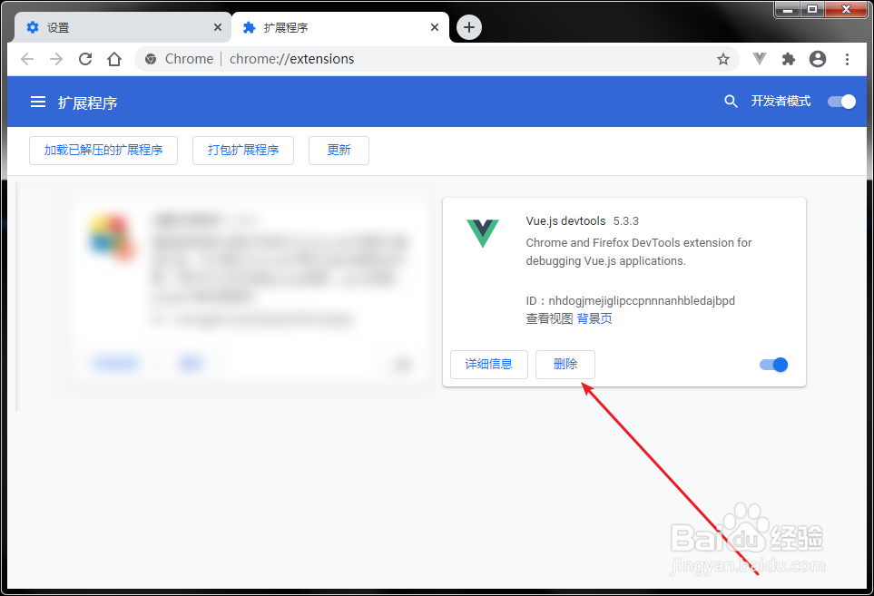Close the 扩展程序 tab
Image resolution: width=874 pixels, height=596 pixels.
(435, 27)
